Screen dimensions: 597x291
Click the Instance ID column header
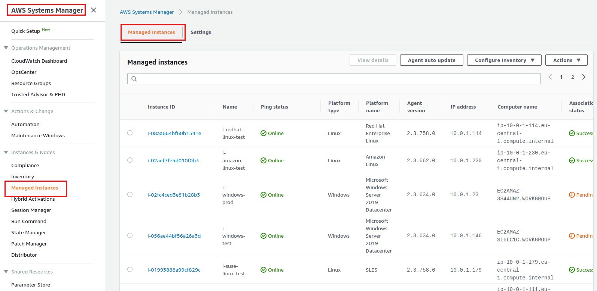click(x=161, y=107)
